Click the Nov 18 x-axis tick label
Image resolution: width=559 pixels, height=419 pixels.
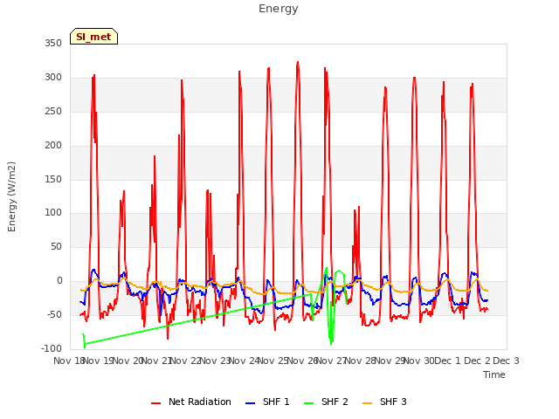coord(69,361)
